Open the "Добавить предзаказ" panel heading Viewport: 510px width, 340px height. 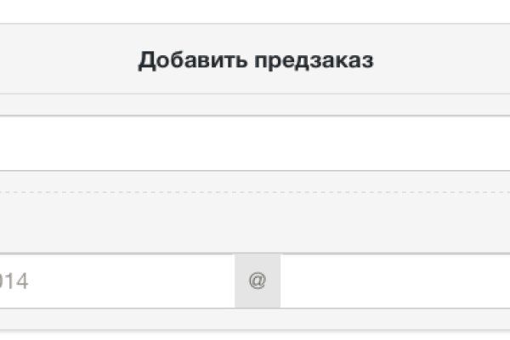256,60
